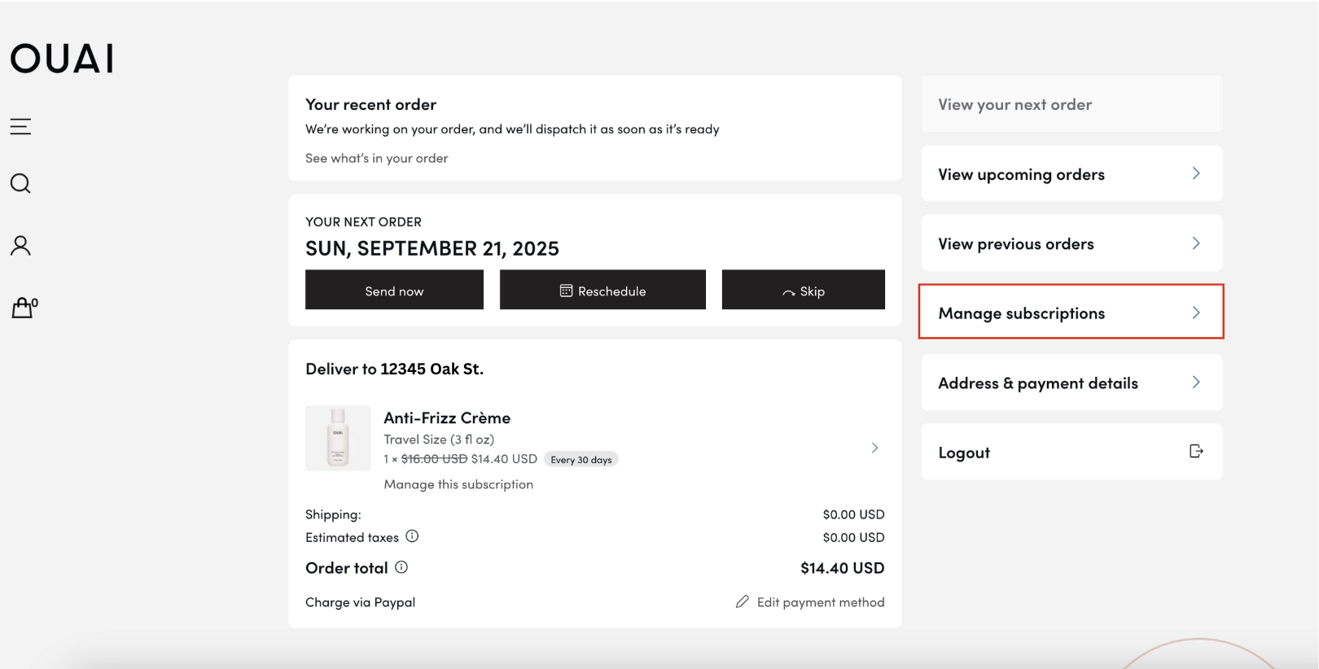Click the search magnifier icon
The image size is (1319, 669).
20,184
